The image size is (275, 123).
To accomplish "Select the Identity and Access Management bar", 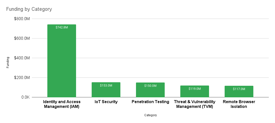I will coord(62,63).
